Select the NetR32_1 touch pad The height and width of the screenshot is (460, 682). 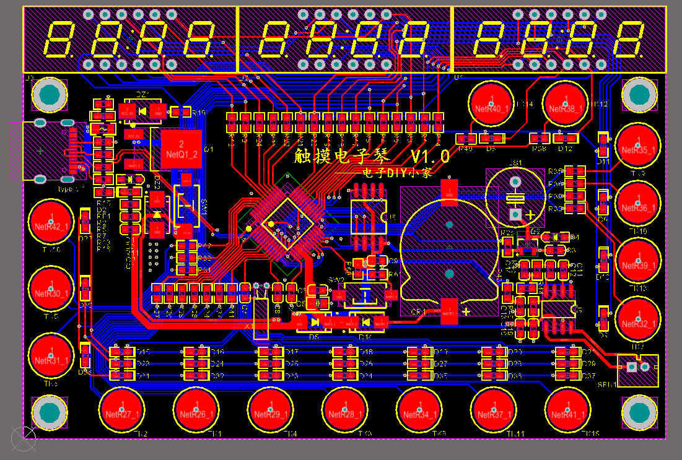[638, 319]
